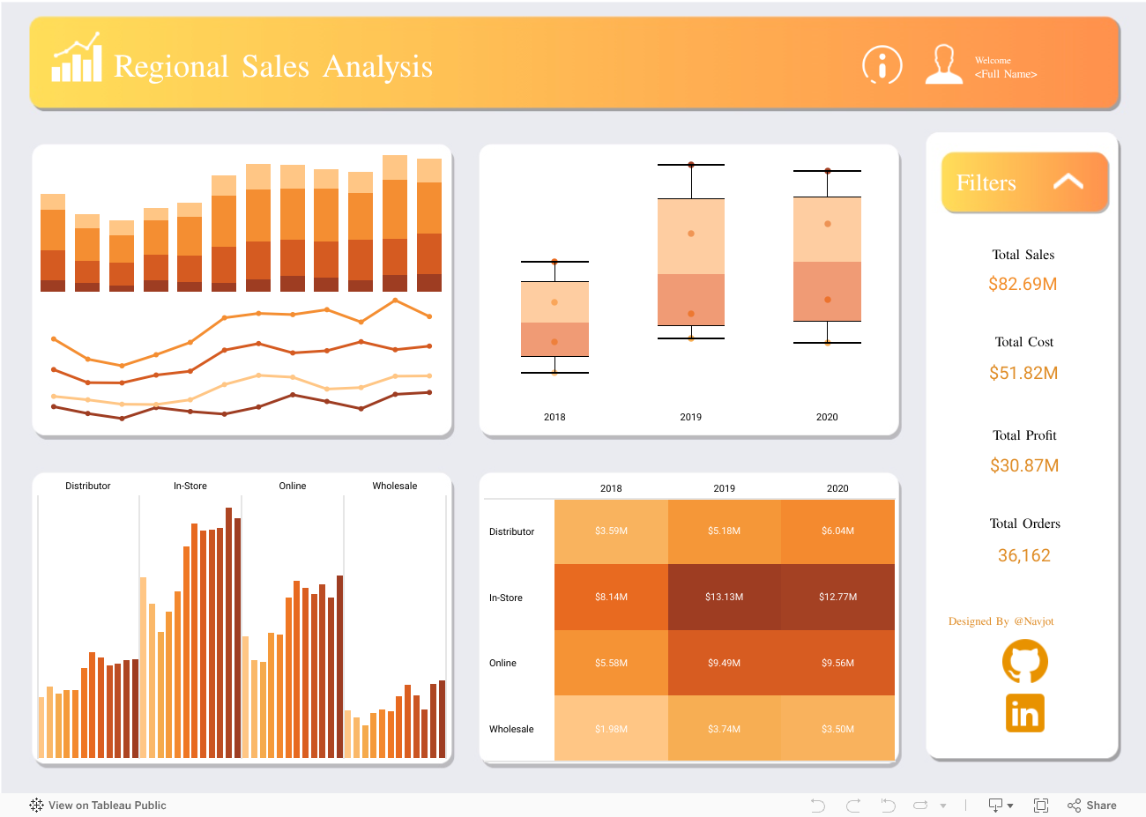1146x817 pixels.
Task: Open the GitHub logo link
Action: [x=1024, y=661]
